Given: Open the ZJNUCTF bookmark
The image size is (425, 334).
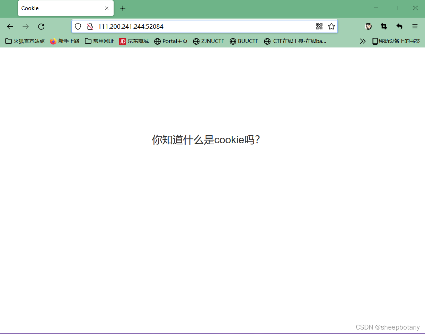Looking at the screenshot, I should tap(209, 41).
